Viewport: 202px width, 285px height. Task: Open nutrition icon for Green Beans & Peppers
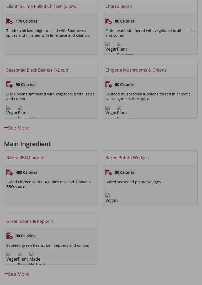click(x=9, y=236)
